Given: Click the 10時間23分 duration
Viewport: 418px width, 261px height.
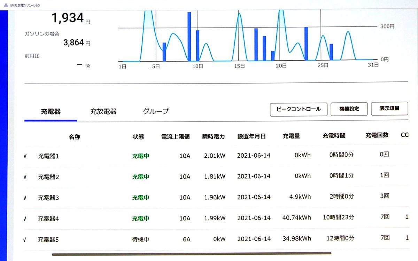Looking at the screenshot, I should 339,217.
